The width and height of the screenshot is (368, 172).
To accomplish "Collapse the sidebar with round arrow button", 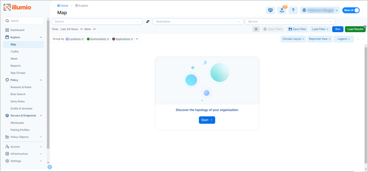I will pyautogui.click(x=50, y=167).
